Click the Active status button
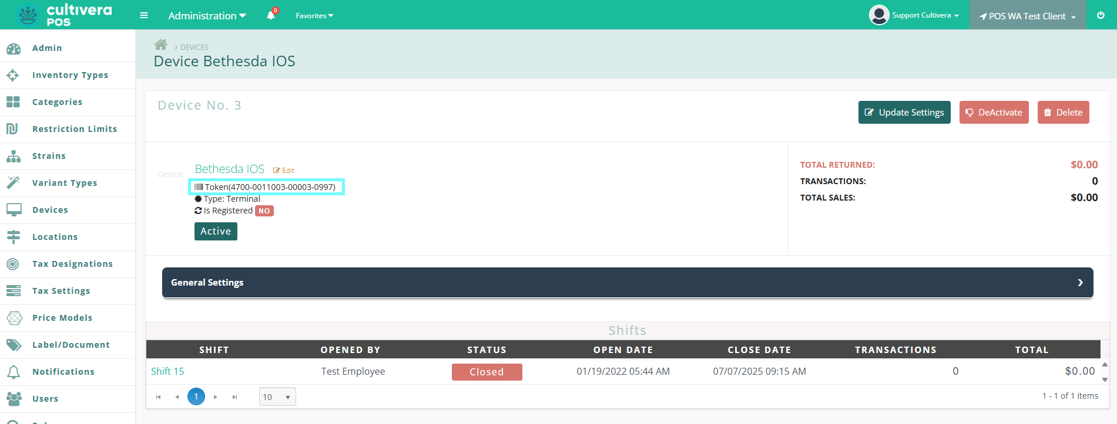The height and width of the screenshot is (424, 1117). pos(216,231)
